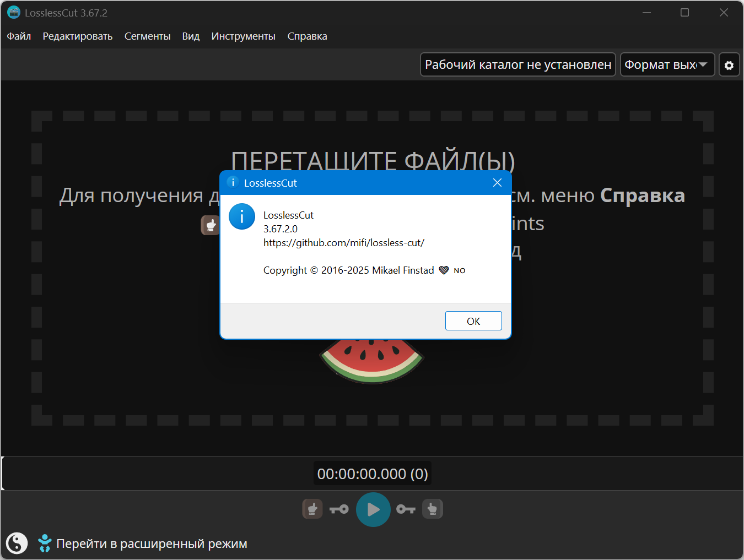Open the Файл menu
Viewport: 744px width, 560px height.
[x=19, y=36]
